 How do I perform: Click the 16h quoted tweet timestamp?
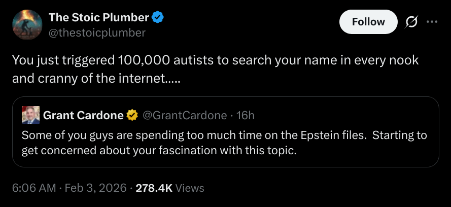pyautogui.click(x=246, y=116)
